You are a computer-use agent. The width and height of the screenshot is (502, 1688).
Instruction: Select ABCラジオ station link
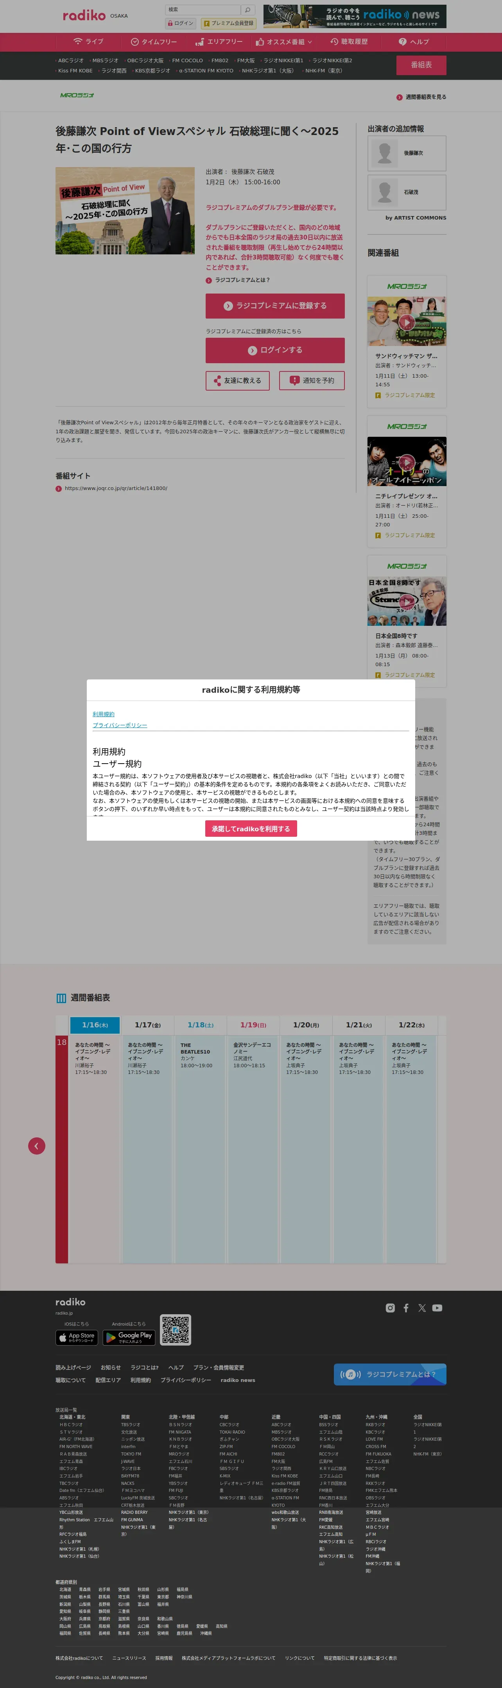point(71,60)
